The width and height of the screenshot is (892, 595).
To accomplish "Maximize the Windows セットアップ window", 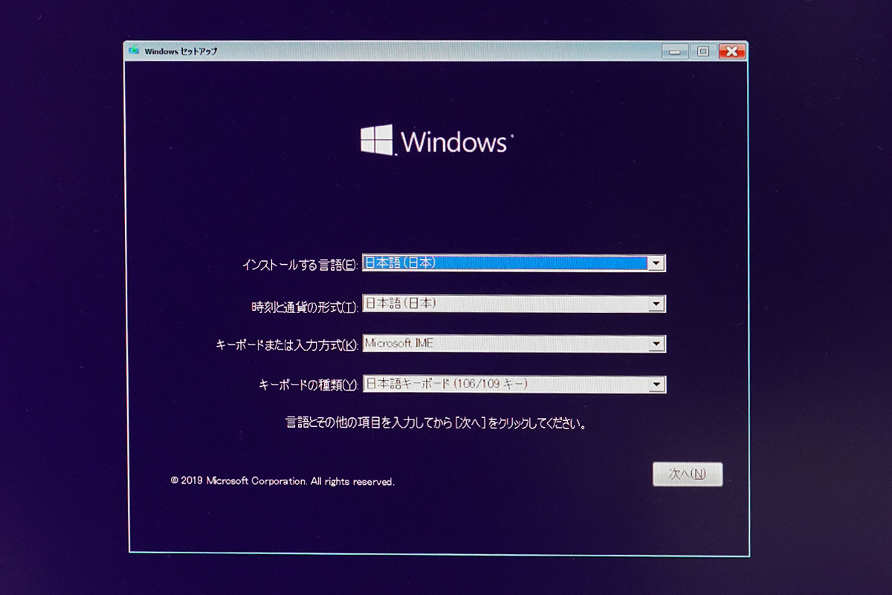I will [x=702, y=52].
